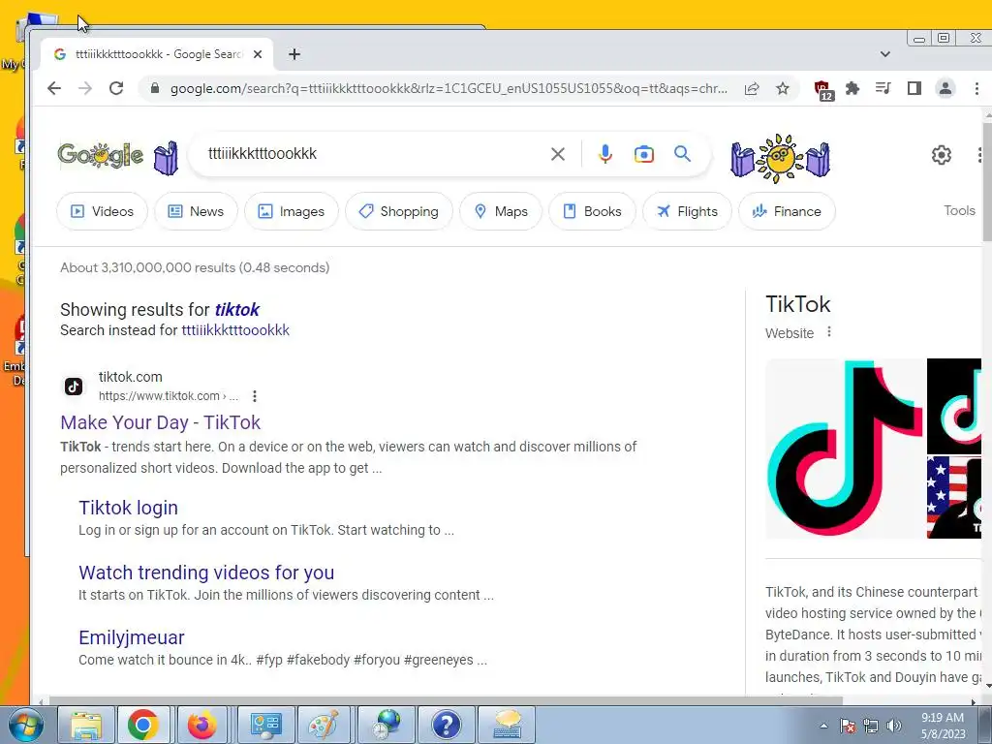Open the Chrome three-dot menu
The height and width of the screenshot is (744, 992).
coord(976,88)
